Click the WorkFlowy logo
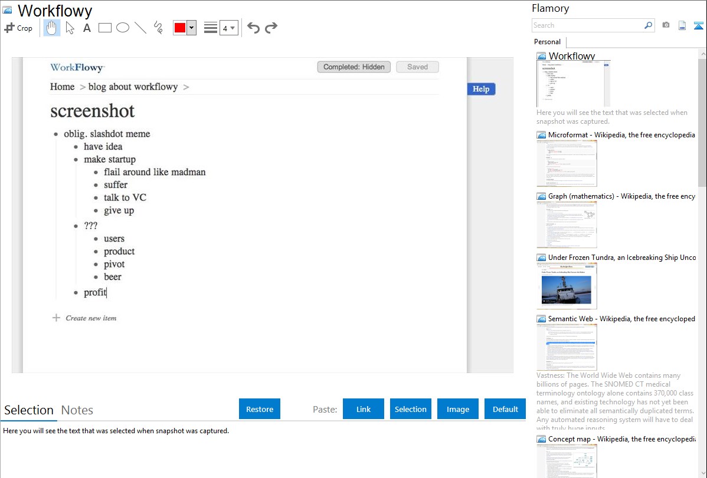The height and width of the screenshot is (478, 707). tap(77, 68)
